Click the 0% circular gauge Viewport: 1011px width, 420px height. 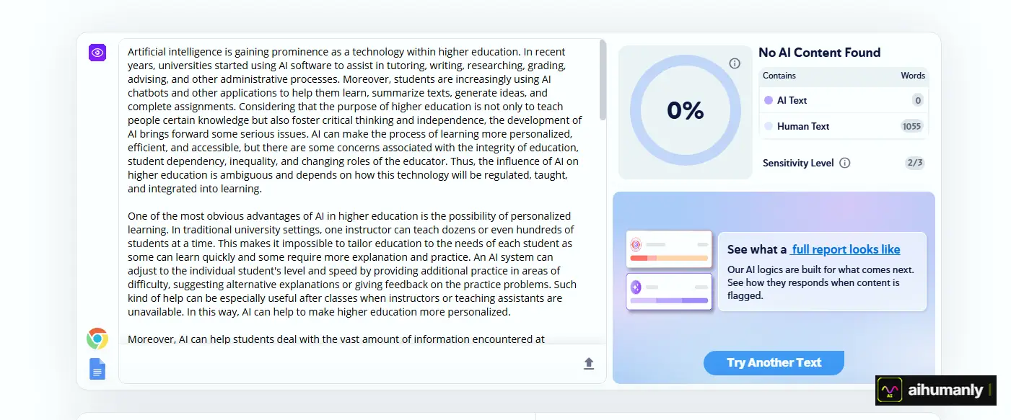[685, 110]
